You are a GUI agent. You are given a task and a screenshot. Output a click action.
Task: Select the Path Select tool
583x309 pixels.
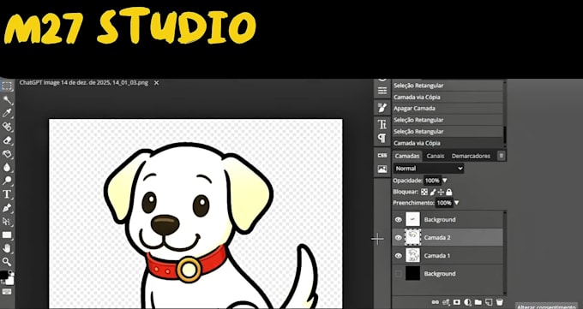(x=7, y=222)
